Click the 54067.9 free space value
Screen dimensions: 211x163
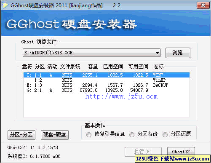[x=139, y=90]
